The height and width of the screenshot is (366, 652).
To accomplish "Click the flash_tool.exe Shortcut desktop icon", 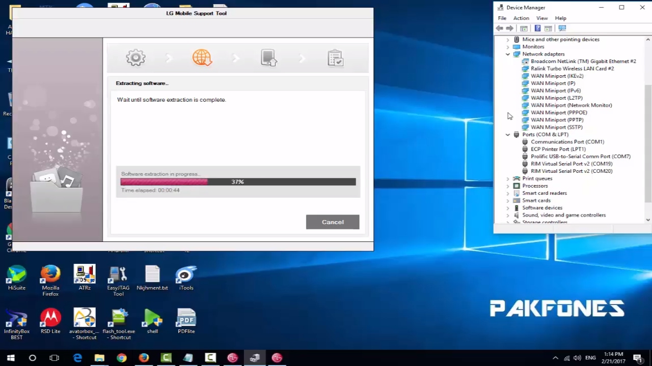I will pyautogui.click(x=118, y=324).
